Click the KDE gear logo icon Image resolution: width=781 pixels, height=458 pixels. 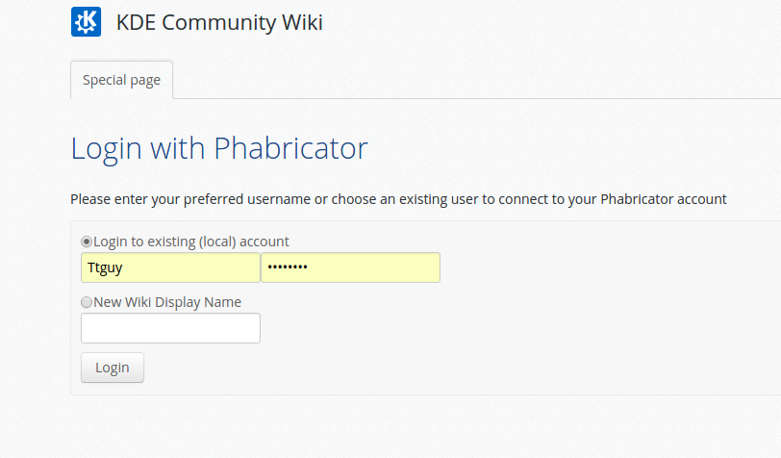[x=86, y=21]
